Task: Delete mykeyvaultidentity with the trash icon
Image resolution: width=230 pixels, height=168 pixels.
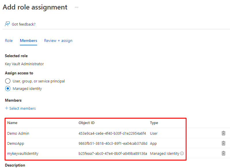Action: coord(223,153)
